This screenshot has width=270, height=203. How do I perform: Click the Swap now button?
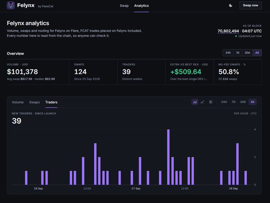pos(251,5)
